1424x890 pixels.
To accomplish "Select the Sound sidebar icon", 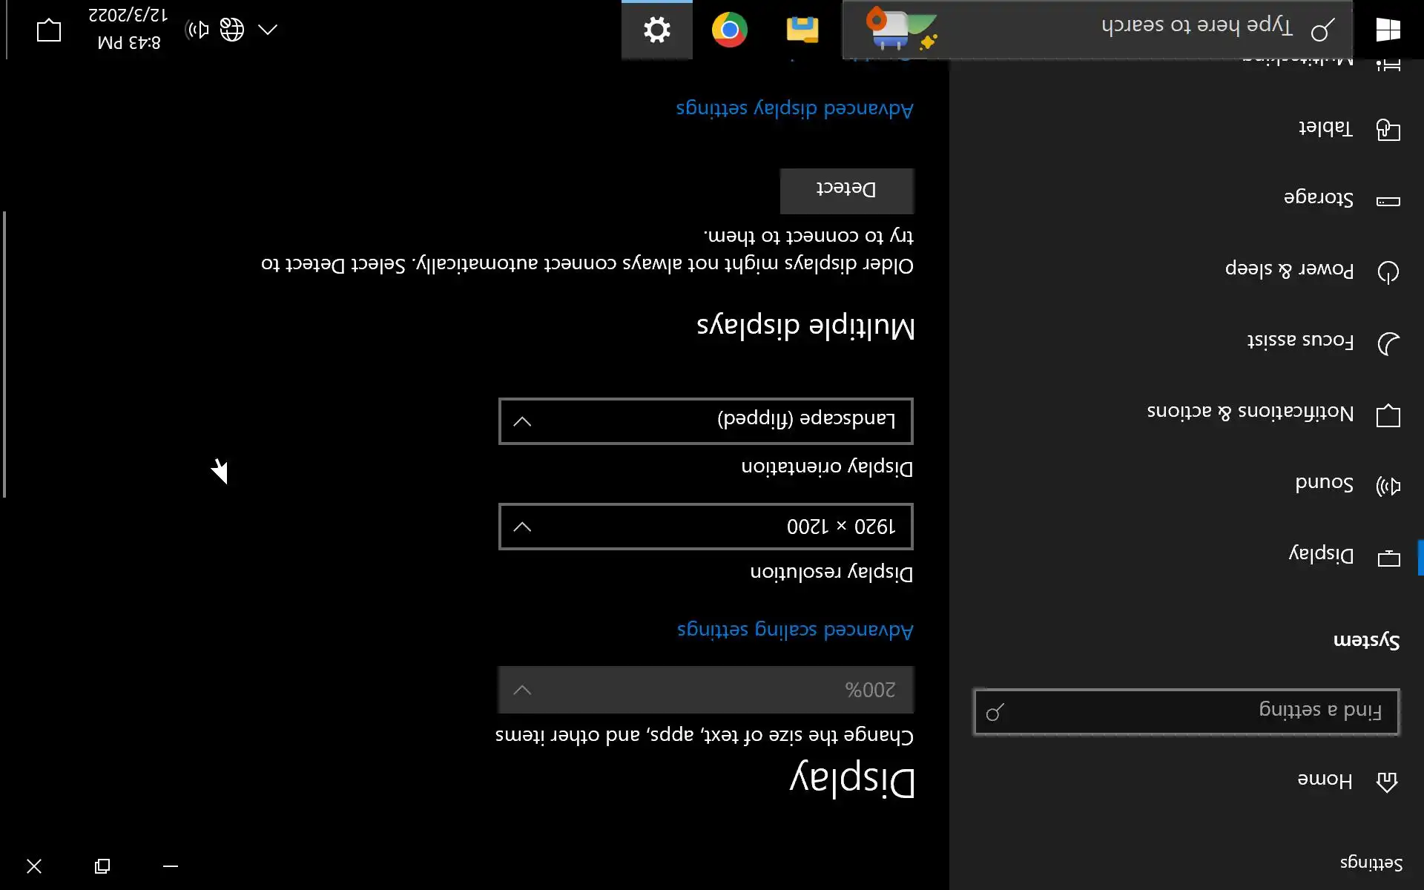I will tap(1388, 486).
